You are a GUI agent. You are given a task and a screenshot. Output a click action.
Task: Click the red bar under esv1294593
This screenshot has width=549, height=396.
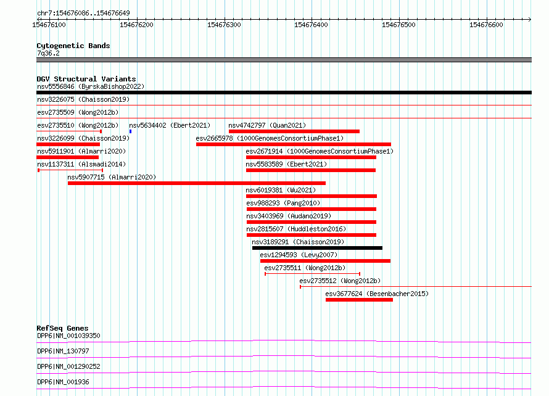click(325, 261)
